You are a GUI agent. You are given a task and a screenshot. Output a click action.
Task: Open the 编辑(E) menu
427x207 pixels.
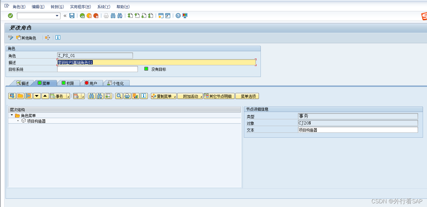click(38, 7)
